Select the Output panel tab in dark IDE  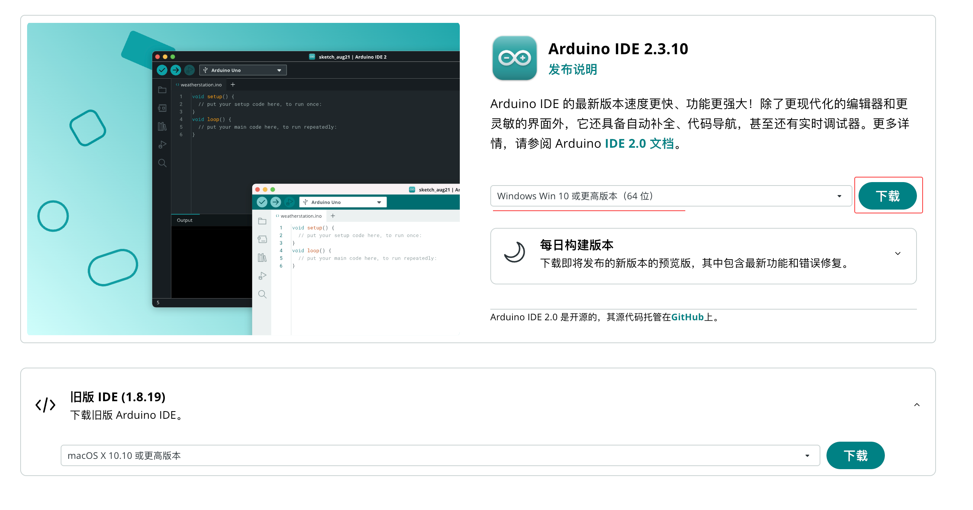pyautogui.click(x=185, y=220)
